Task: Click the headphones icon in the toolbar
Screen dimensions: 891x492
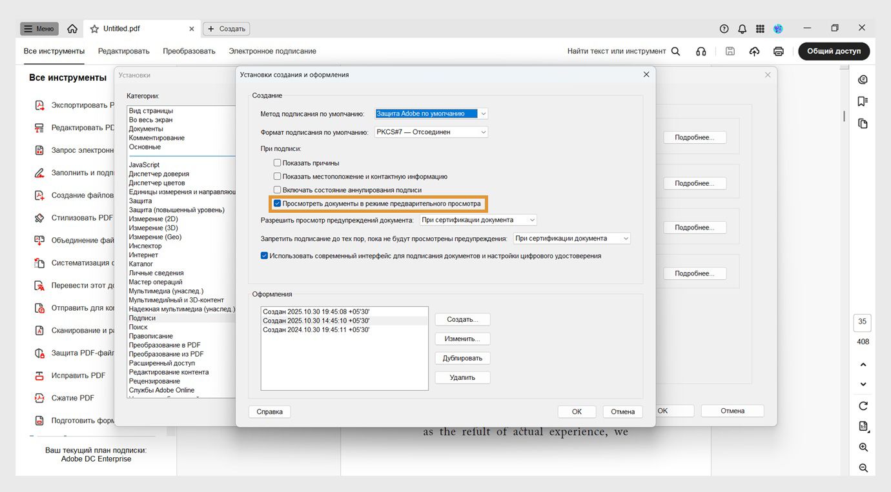Action: [x=701, y=52]
